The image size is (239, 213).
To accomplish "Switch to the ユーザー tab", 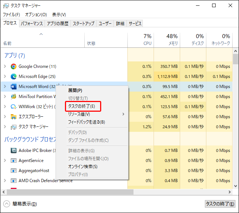I will (105, 23).
